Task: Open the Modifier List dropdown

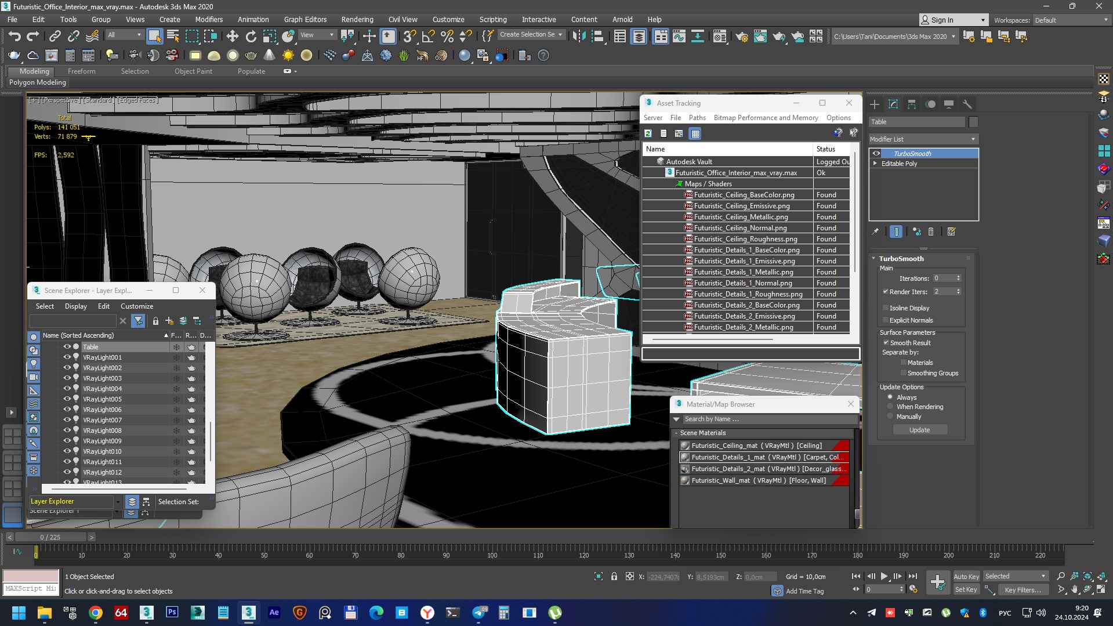Action: pos(923,139)
